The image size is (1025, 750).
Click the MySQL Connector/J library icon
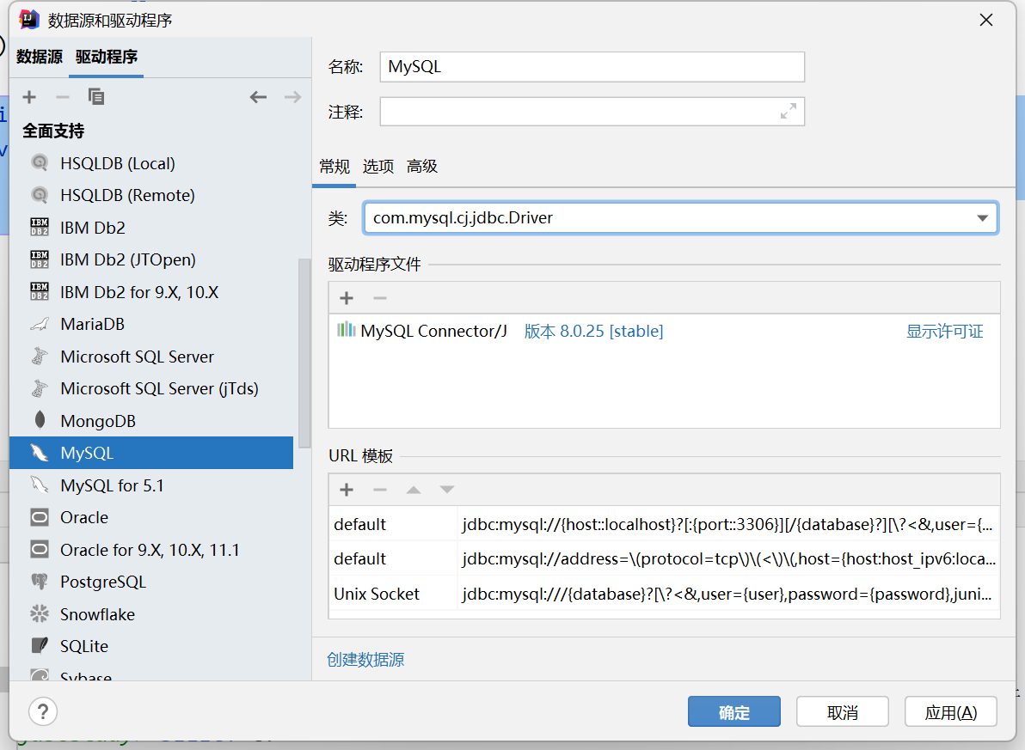click(x=346, y=330)
